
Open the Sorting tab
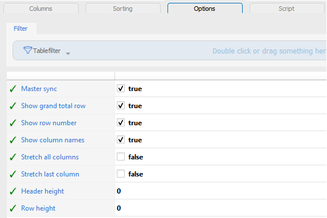(123, 9)
